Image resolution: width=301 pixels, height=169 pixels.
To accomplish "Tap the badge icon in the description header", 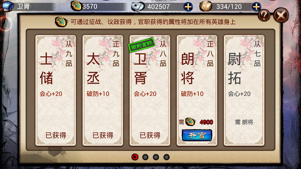I will pos(61,21).
